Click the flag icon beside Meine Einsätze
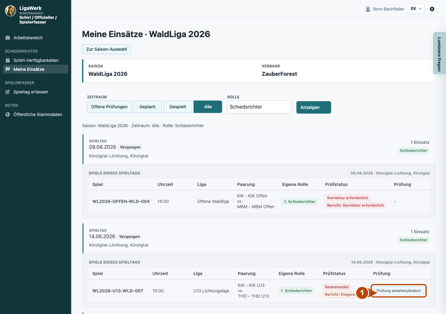The image size is (446, 314). [8, 69]
